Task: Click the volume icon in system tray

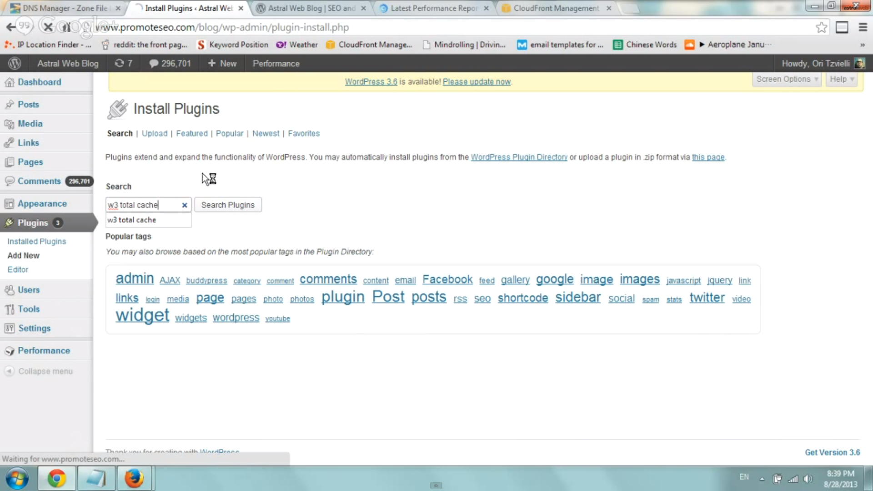Action: (808, 479)
